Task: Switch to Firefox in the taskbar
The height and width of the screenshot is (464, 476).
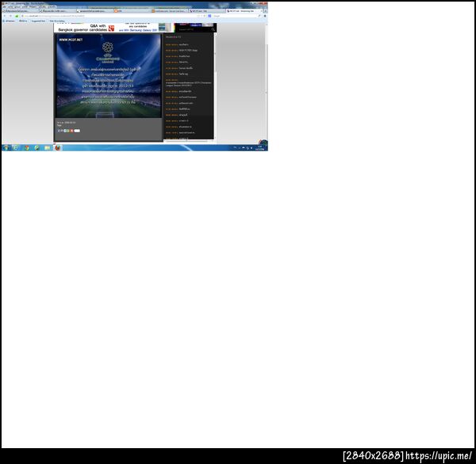Action: 58,147
